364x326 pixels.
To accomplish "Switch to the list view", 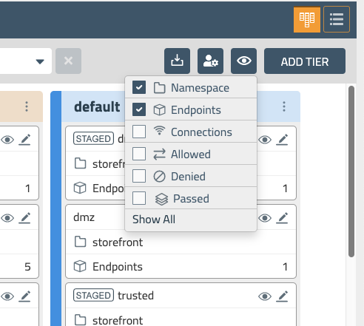I will coord(337,19).
